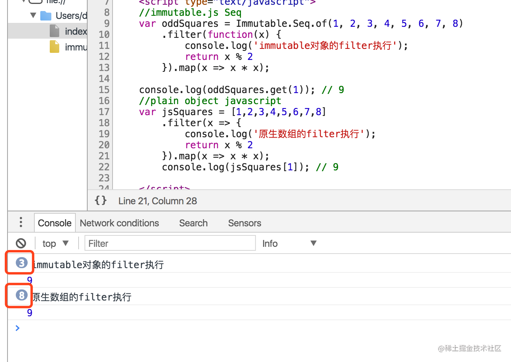Click the 'Line 21, Column 28' status text

tap(158, 201)
